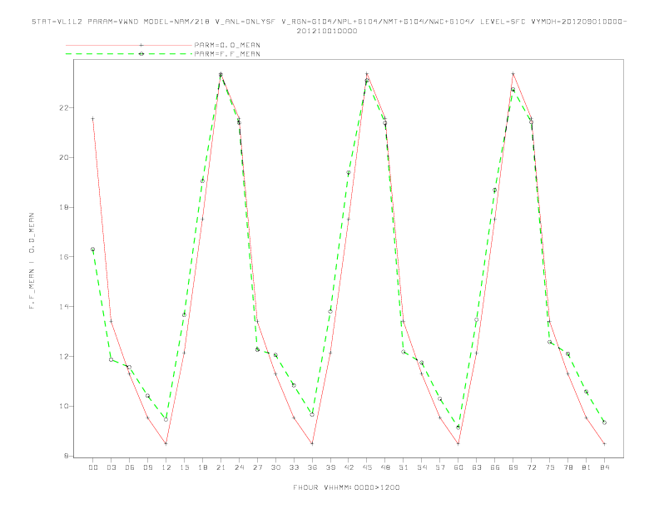Click y-axis tick label 8
This screenshot has width=659, height=509.
(x=67, y=456)
